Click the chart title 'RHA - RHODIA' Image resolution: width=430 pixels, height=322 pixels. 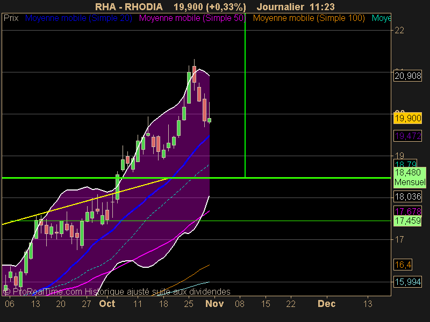click(129, 6)
